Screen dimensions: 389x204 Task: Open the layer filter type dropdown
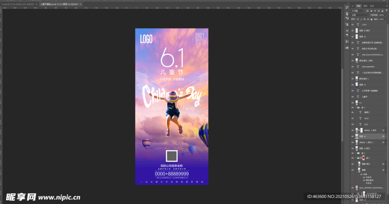click(357, 11)
